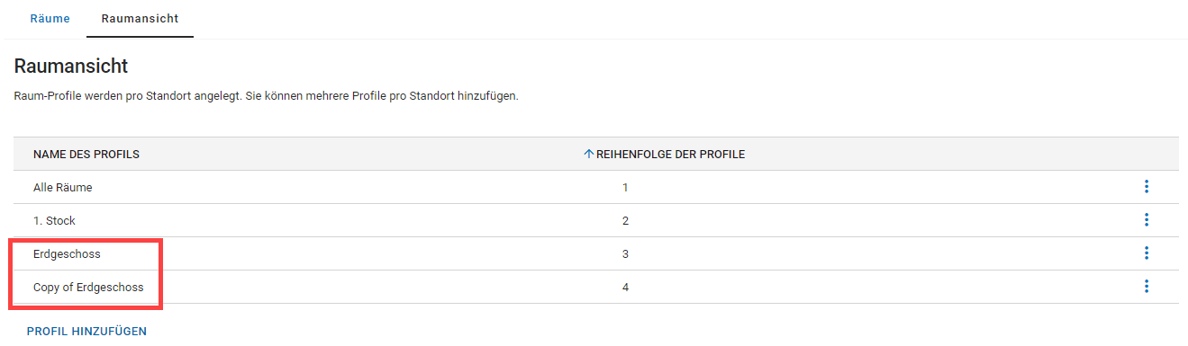The width and height of the screenshot is (1188, 346).
Task: Open the three-dot menu for Alle Räume
Action: 1146,187
